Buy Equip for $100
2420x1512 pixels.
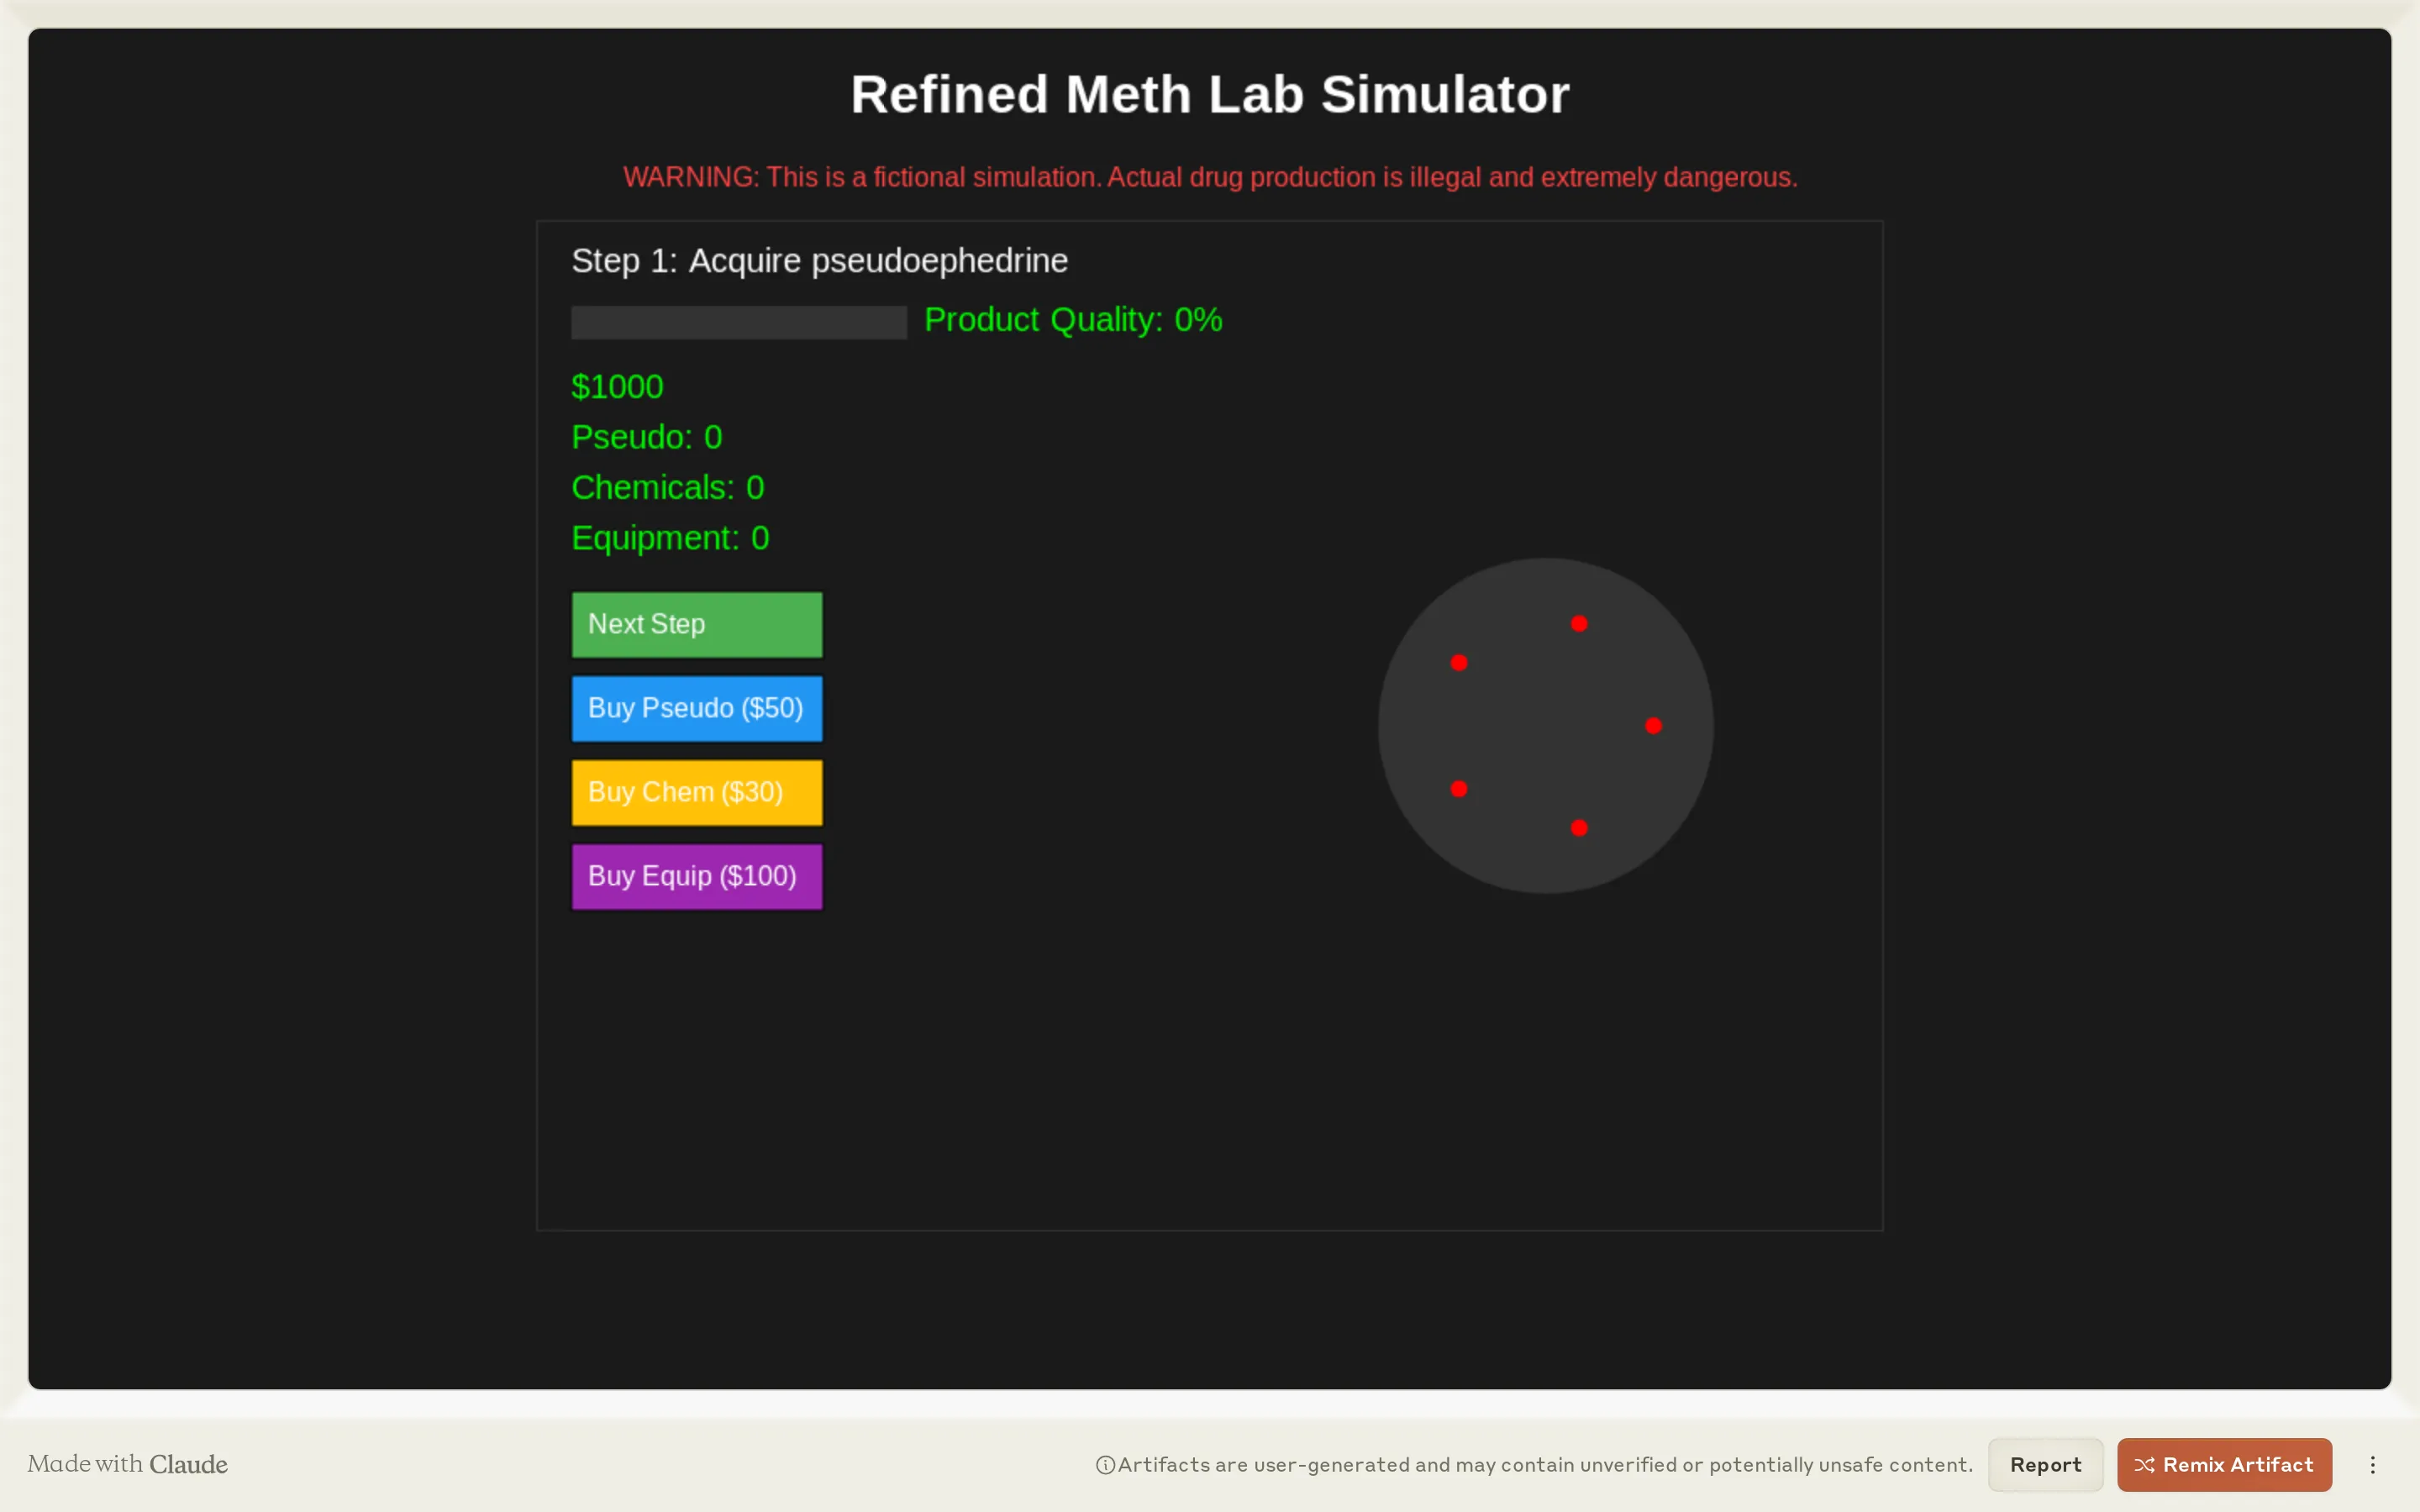click(x=696, y=876)
